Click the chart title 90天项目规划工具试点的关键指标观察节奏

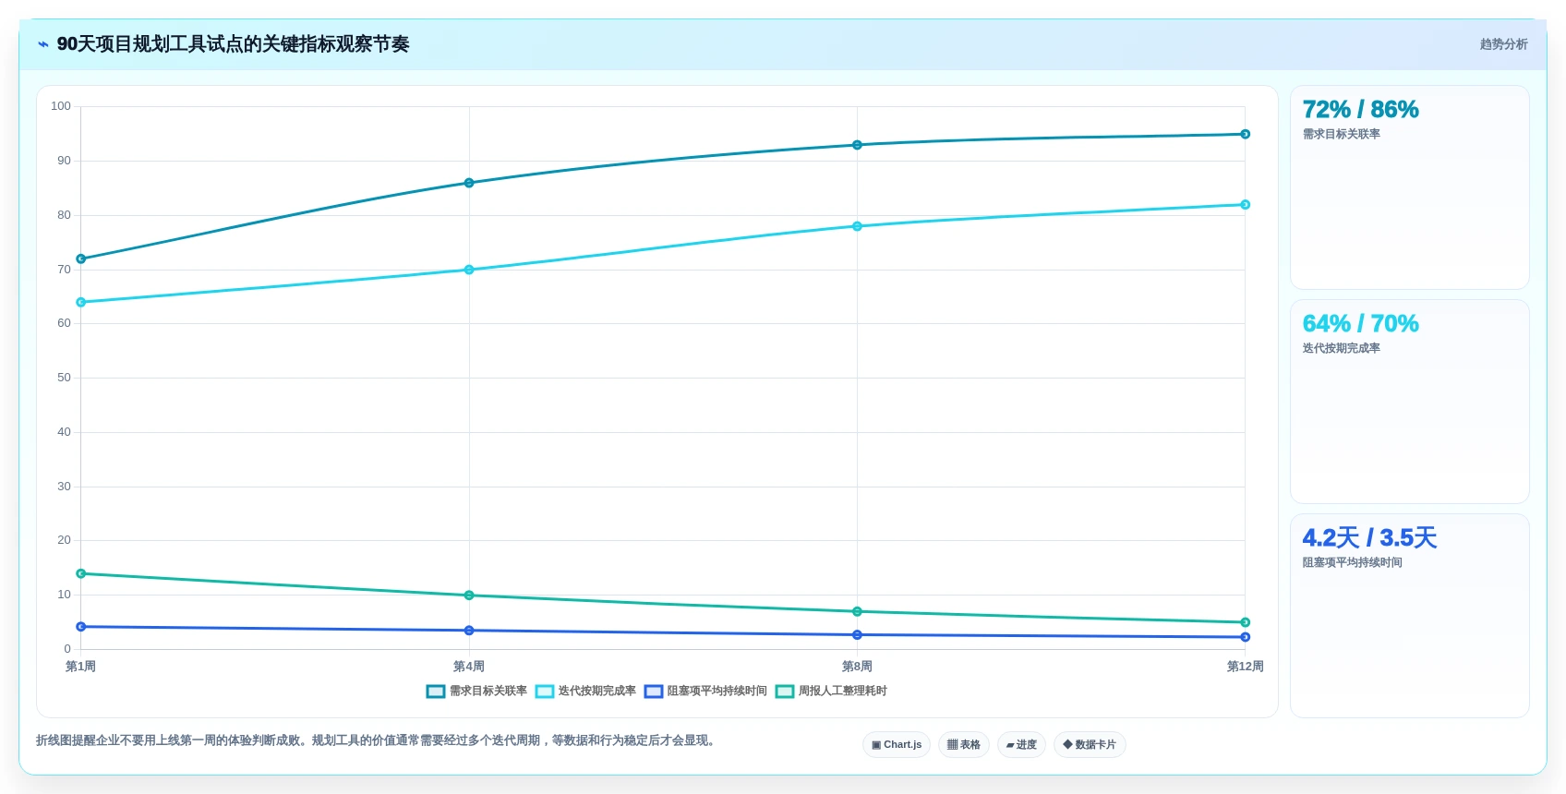(x=233, y=44)
